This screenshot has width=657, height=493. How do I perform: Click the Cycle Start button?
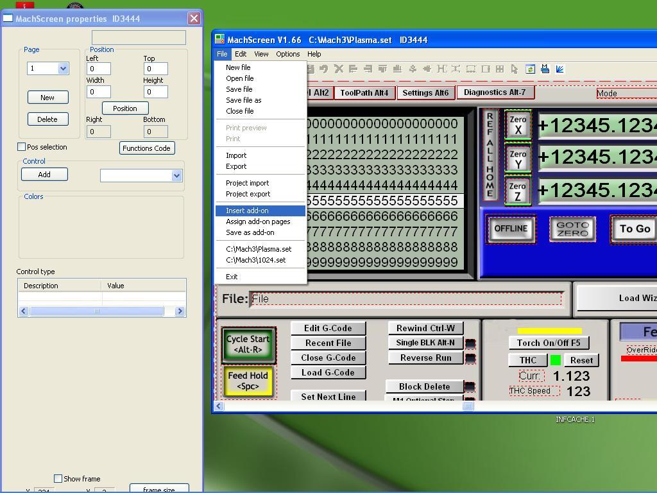point(248,345)
